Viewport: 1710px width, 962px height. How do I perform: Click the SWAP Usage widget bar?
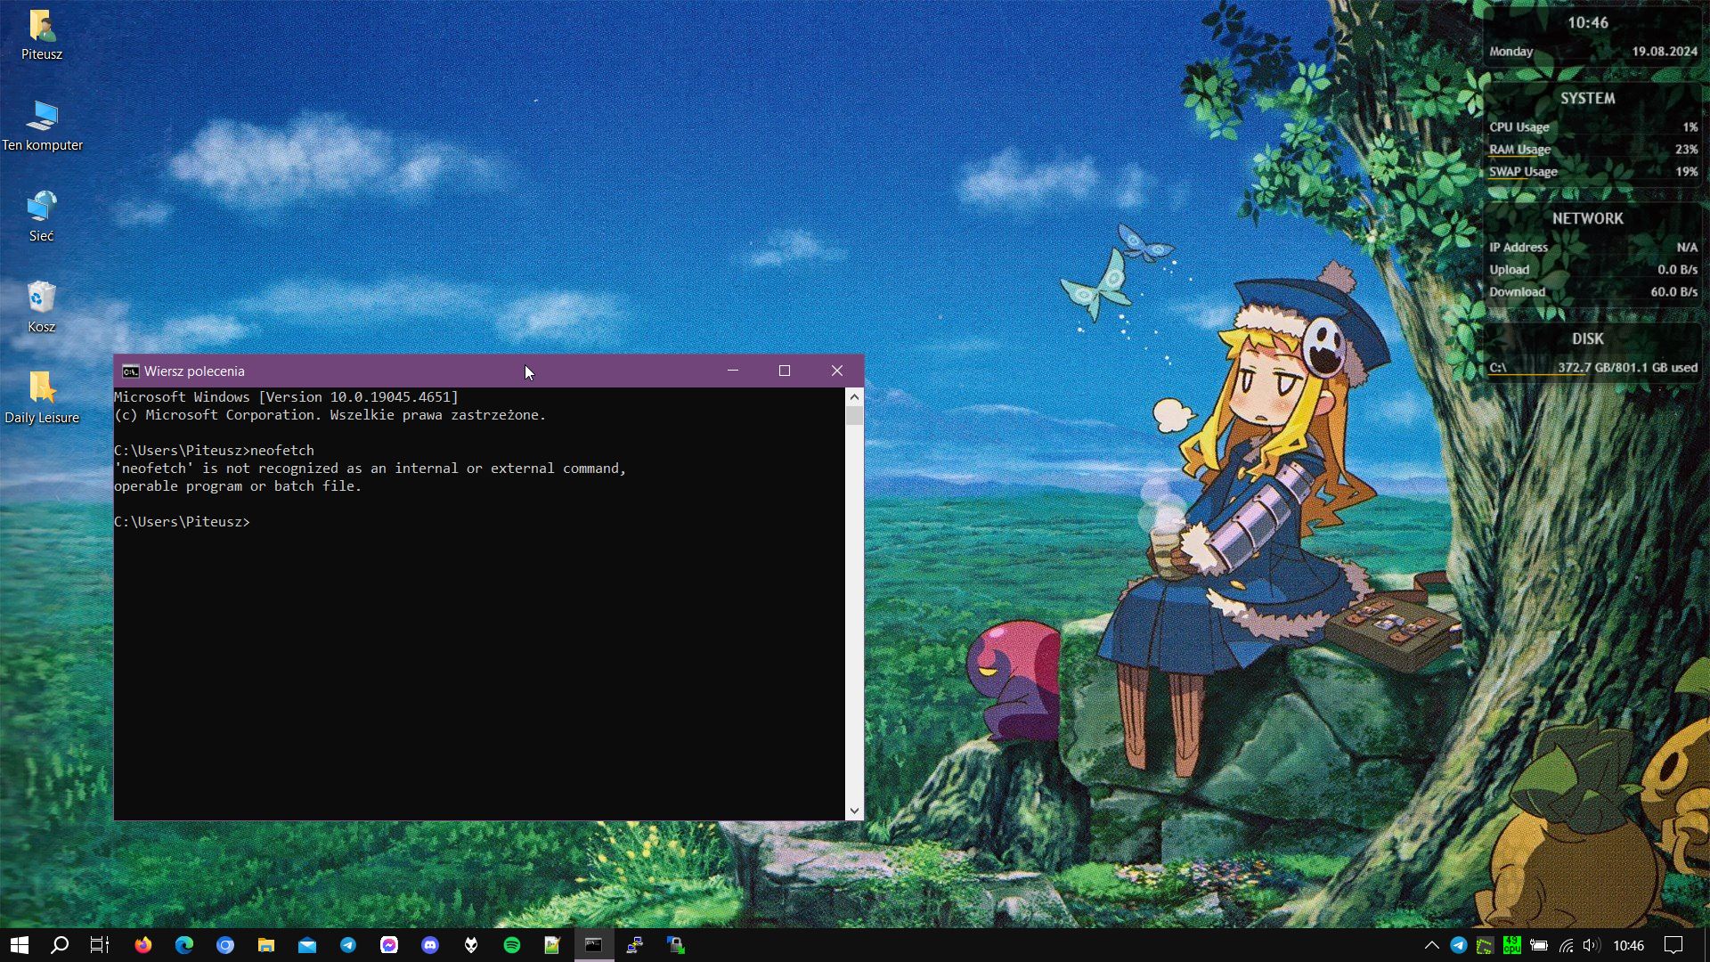tap(1593, 172)
